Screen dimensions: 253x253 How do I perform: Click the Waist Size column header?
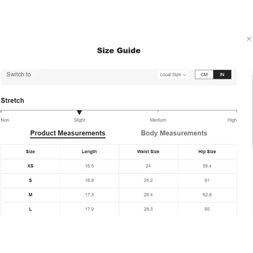pyautogui.click(x=148, y=151)
